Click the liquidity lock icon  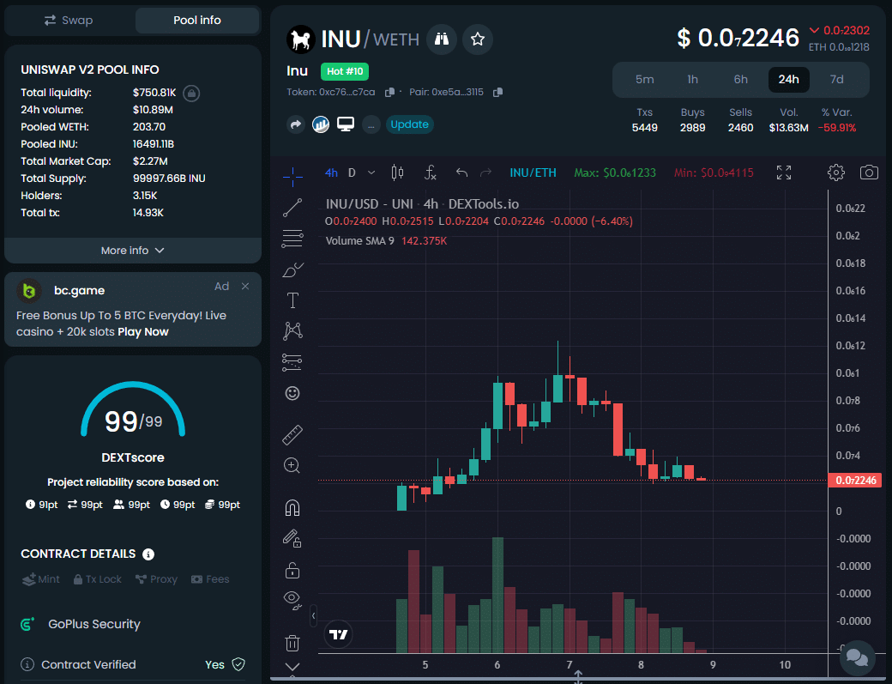[192, 93]
